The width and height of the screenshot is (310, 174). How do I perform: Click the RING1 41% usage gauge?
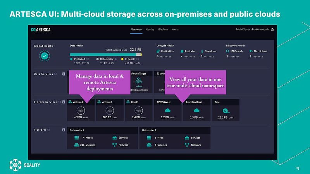click(139, 111)
